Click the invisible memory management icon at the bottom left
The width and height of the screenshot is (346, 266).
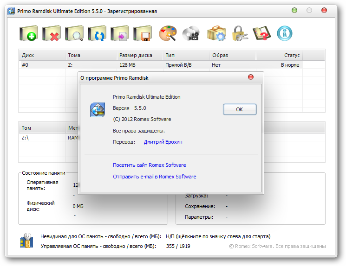point(26,241)
